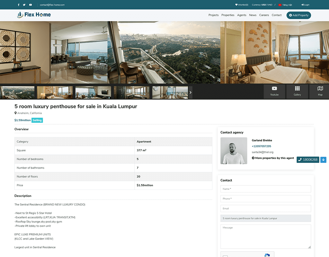Switch language to Tiếng Việt
The width and height of the screenshot is (329, 257).
click(x=285, y=5)
